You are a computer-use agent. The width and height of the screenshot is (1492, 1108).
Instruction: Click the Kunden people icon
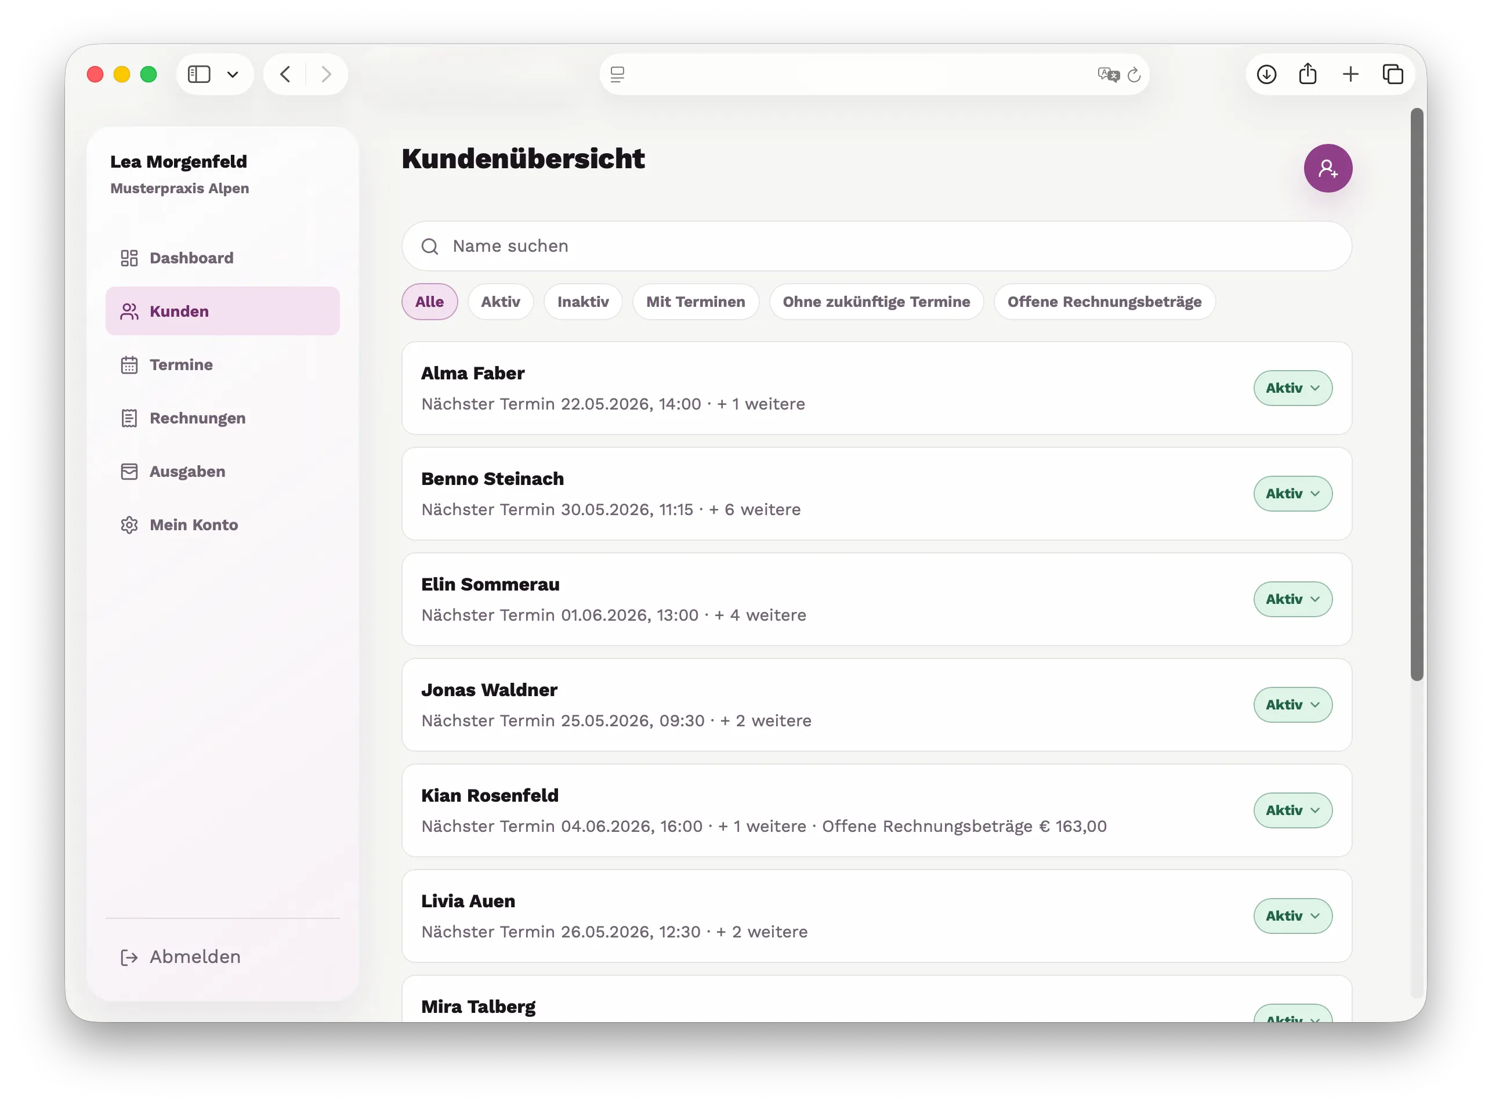tap(129, 311)
